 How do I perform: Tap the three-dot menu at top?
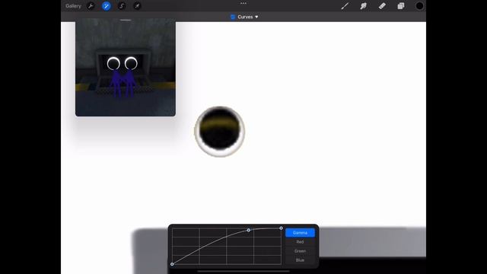tap(243, 3)
